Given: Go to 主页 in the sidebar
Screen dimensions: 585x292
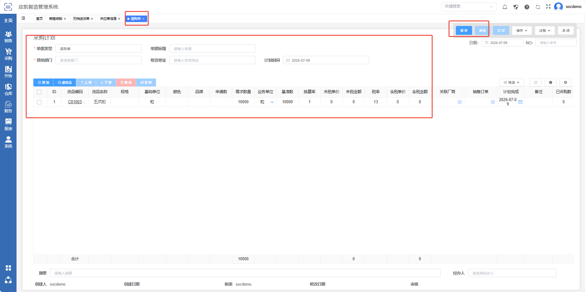Looking at the screenshot, I should tap(8, 20).
